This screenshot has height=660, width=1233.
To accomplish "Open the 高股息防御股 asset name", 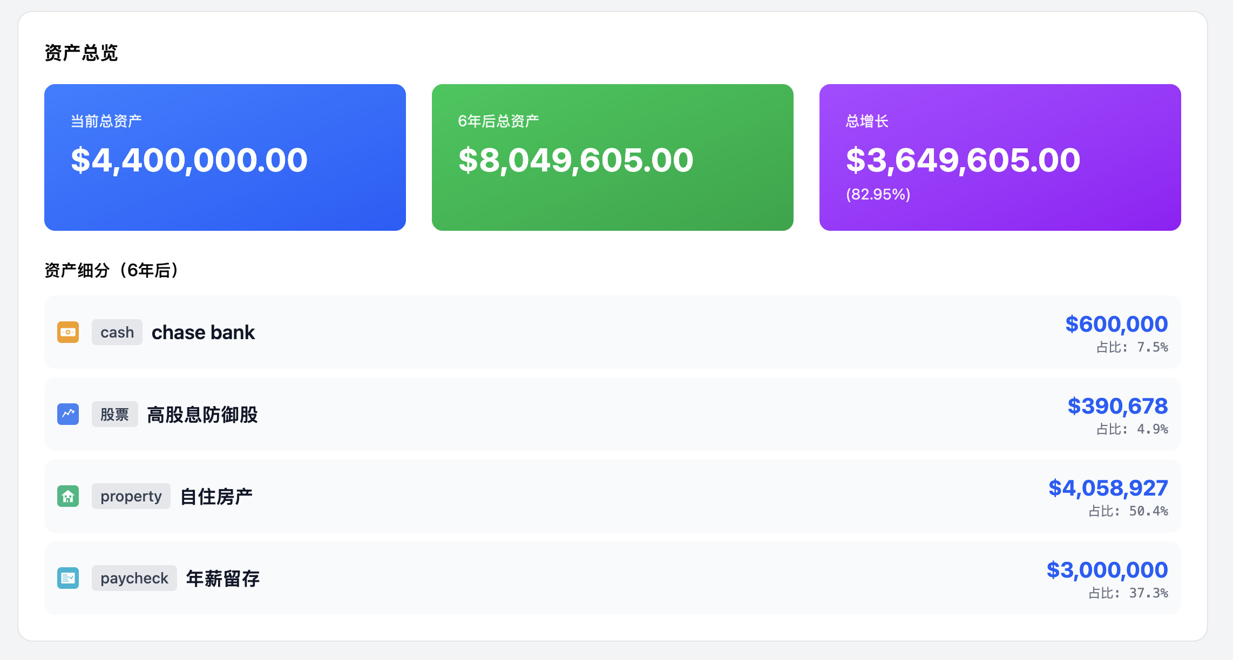I will [x=202, y=414].
